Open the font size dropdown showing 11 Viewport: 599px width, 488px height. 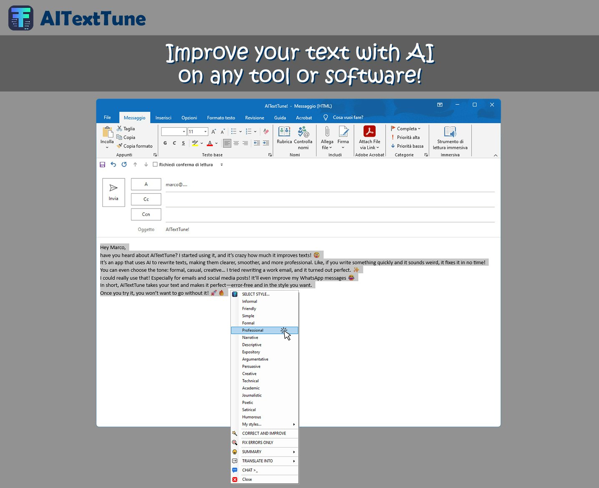pyautogui.click(x=205, y=132)
